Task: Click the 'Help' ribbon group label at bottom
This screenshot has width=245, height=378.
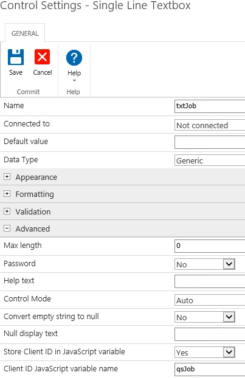Action: [x=73, y=92]
